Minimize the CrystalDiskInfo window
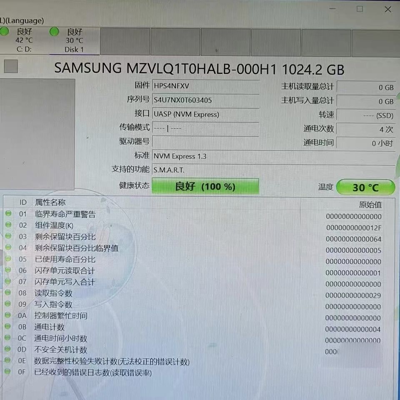The image size is (400, 400). point(332,9)
